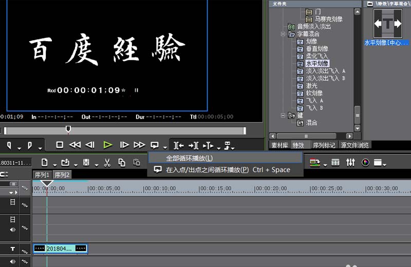Click the Set Out point icon
Viewport: 411px width, 267px height.
click(30, 145)
